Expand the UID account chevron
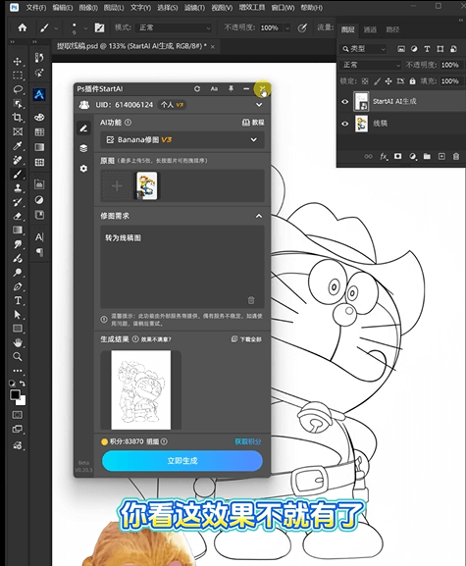 tap(259, 105)
